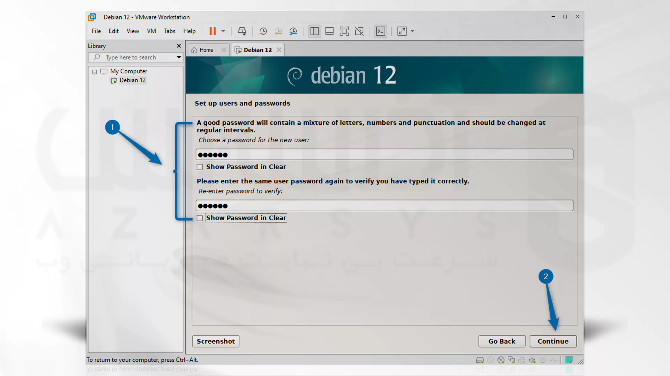Close the Home tab
This screenshot has height=376, width=670.
[x=224, y=50]
